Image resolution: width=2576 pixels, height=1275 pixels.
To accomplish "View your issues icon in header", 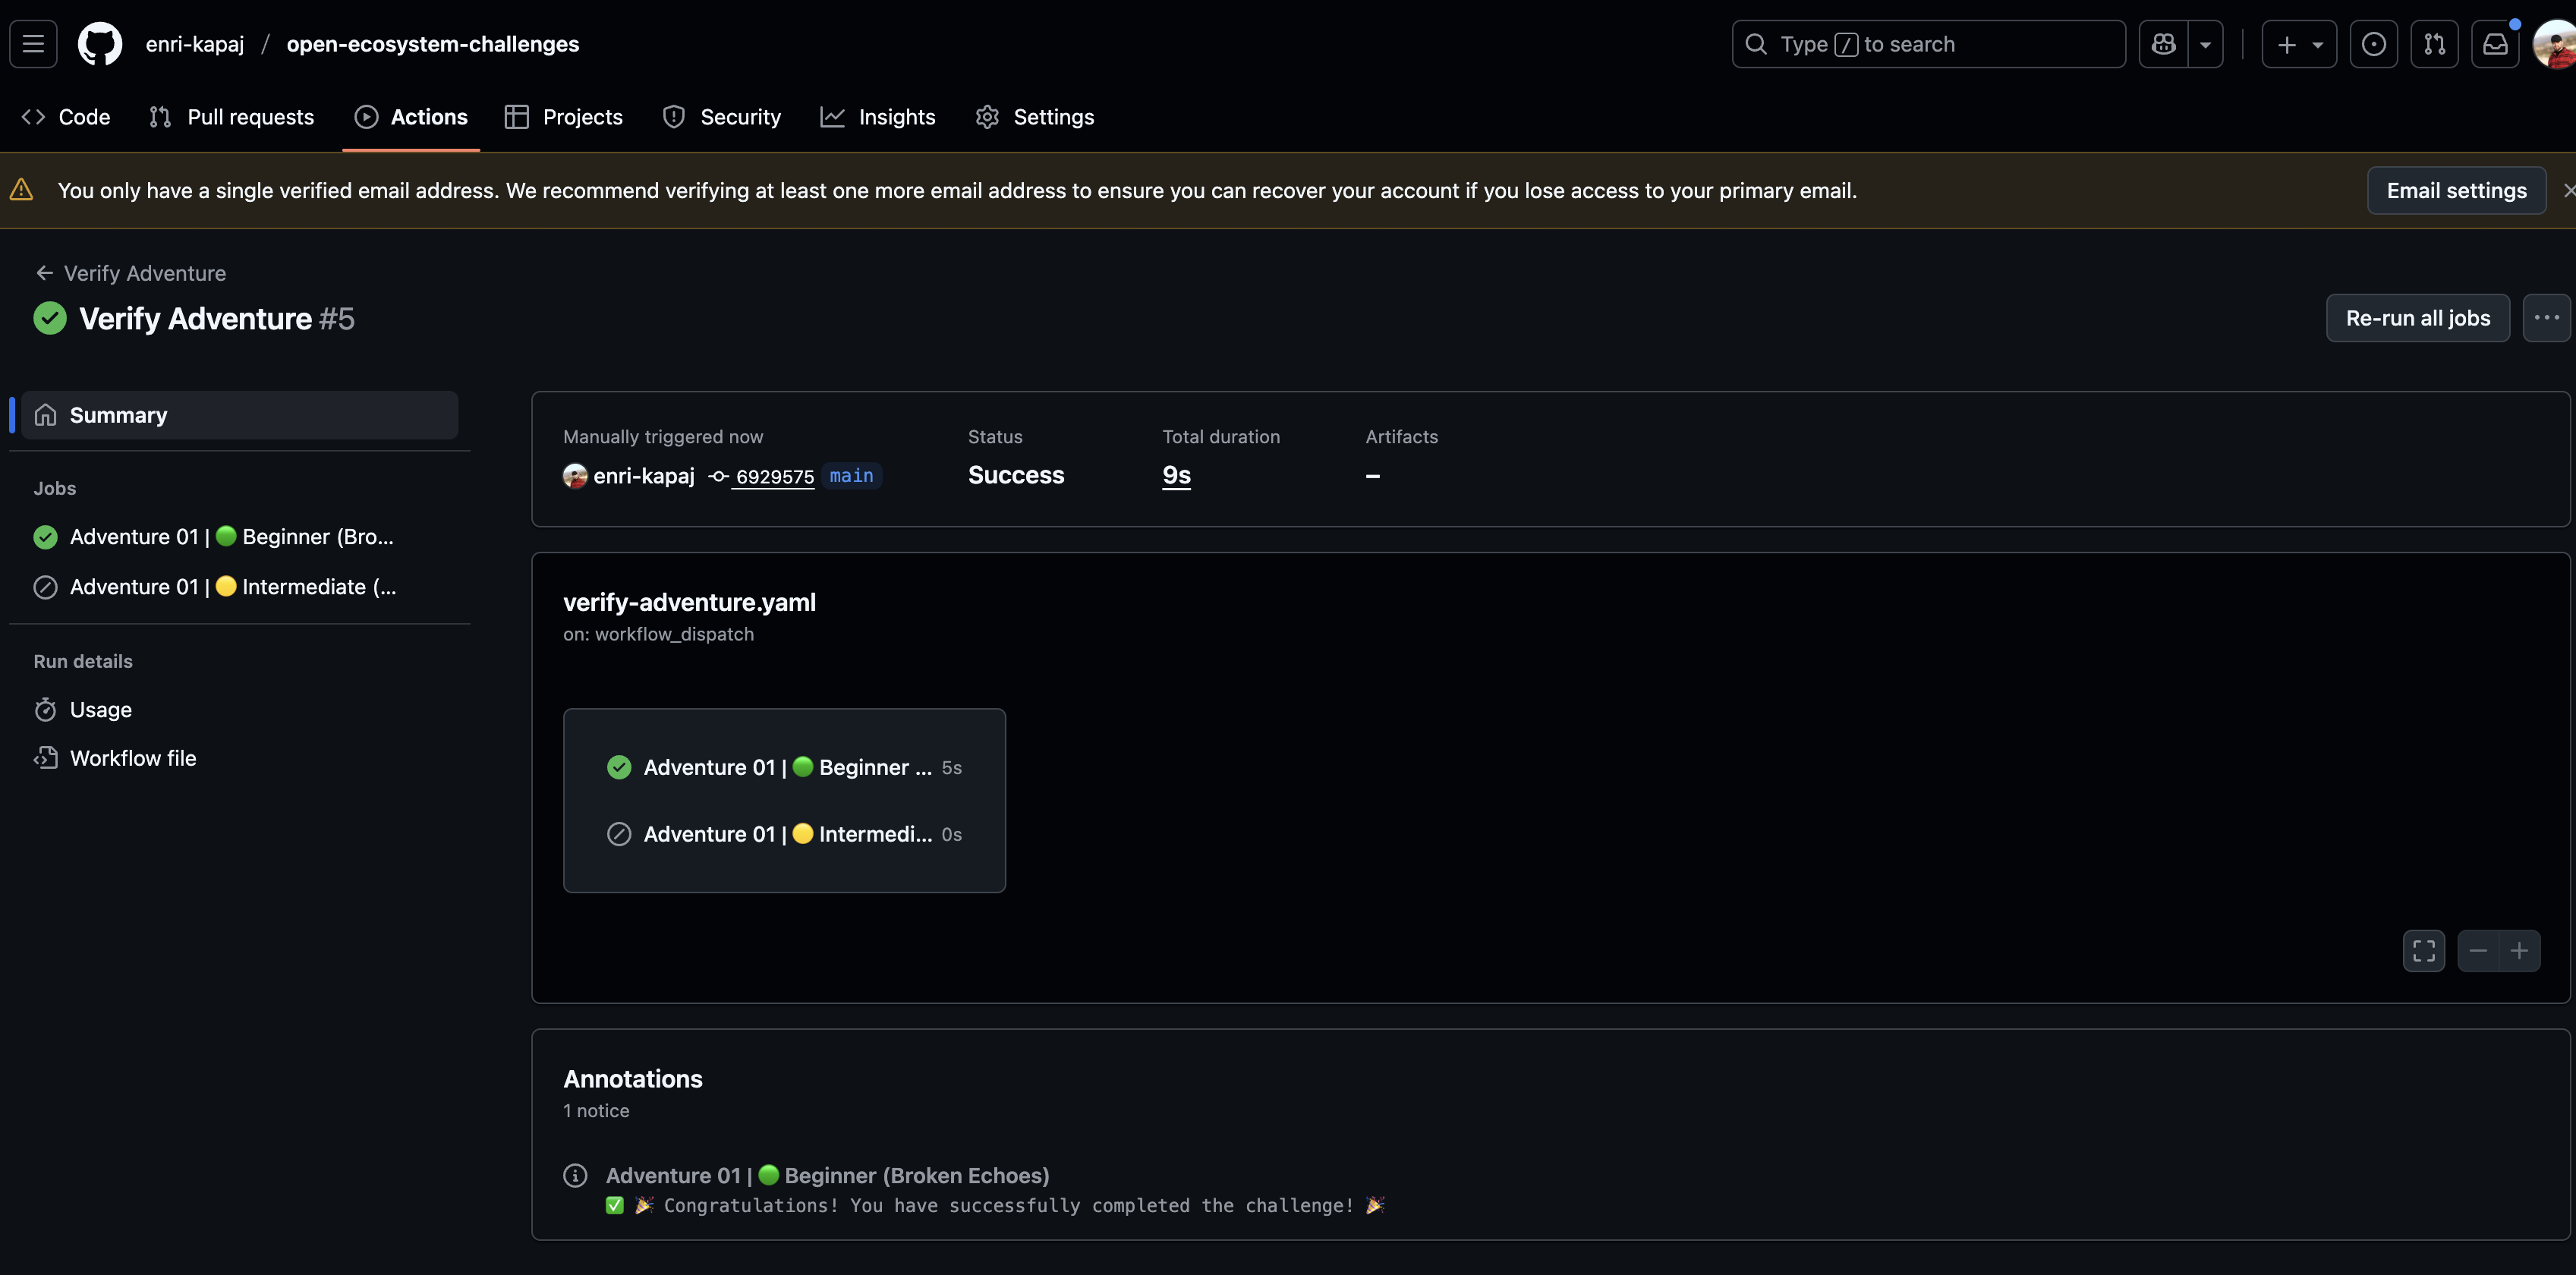I will pos(2373,44).
